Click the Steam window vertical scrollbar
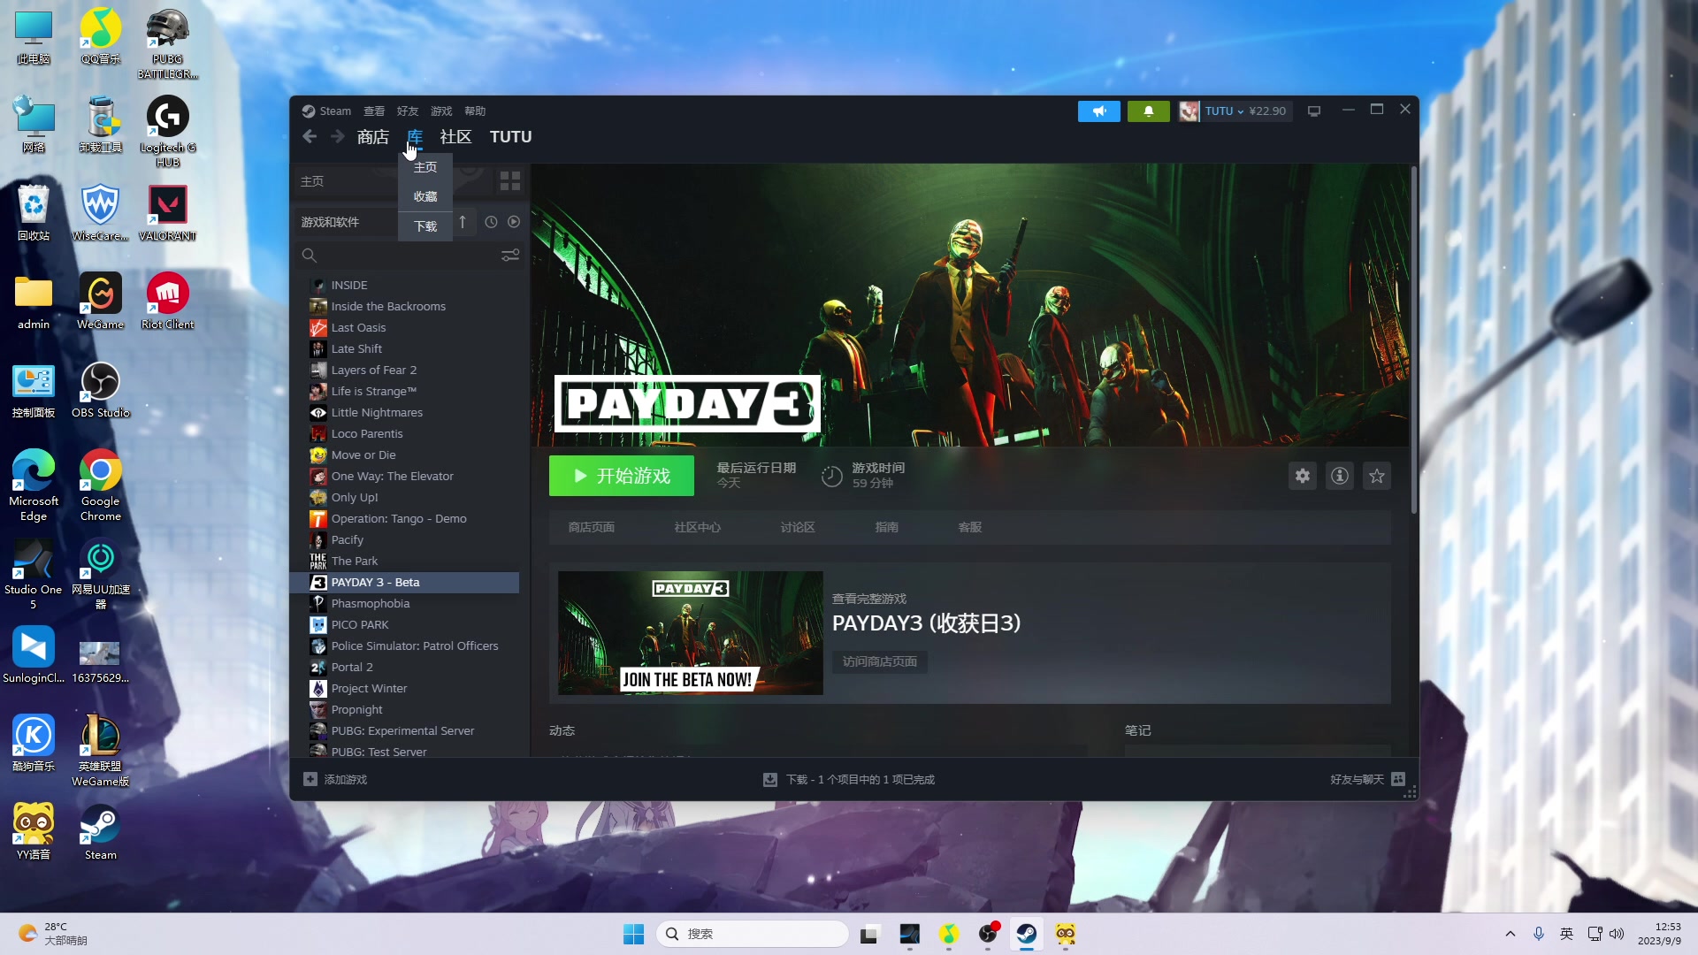Screen dimensions: 1698x955 (x=1413, y=340)
